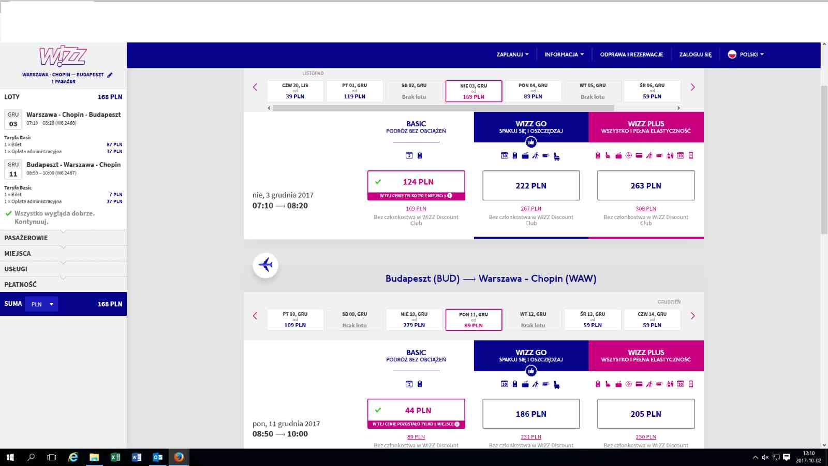
Task: Select the outbound Wizz Go fare at 222 PLN
Action: [531, 185]
